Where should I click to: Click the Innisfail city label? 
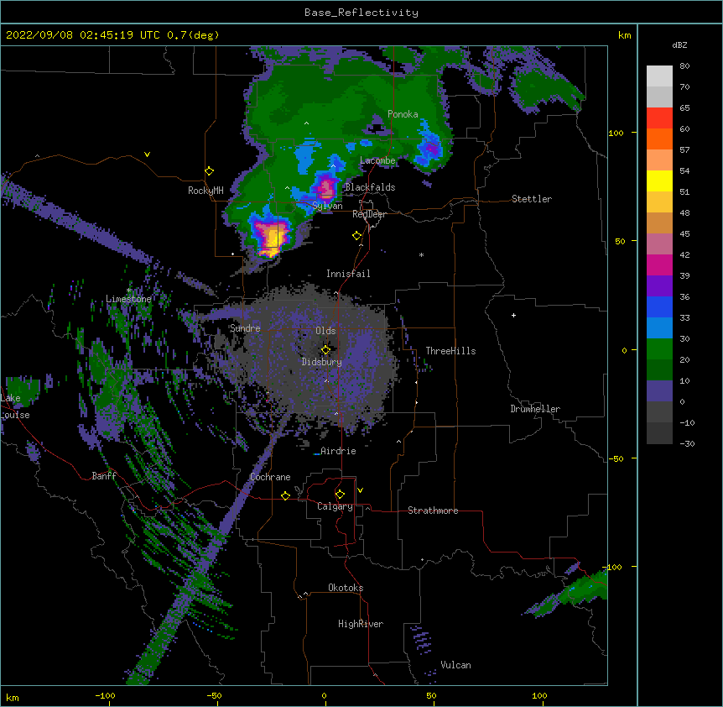coord(348,274)
